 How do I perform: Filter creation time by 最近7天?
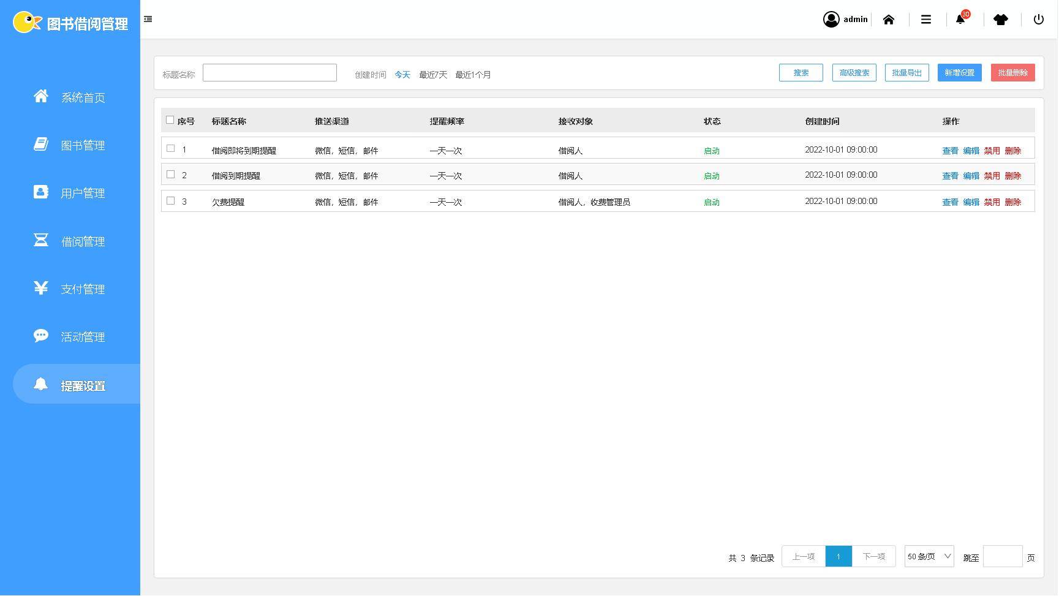click(x=433, y=75)
